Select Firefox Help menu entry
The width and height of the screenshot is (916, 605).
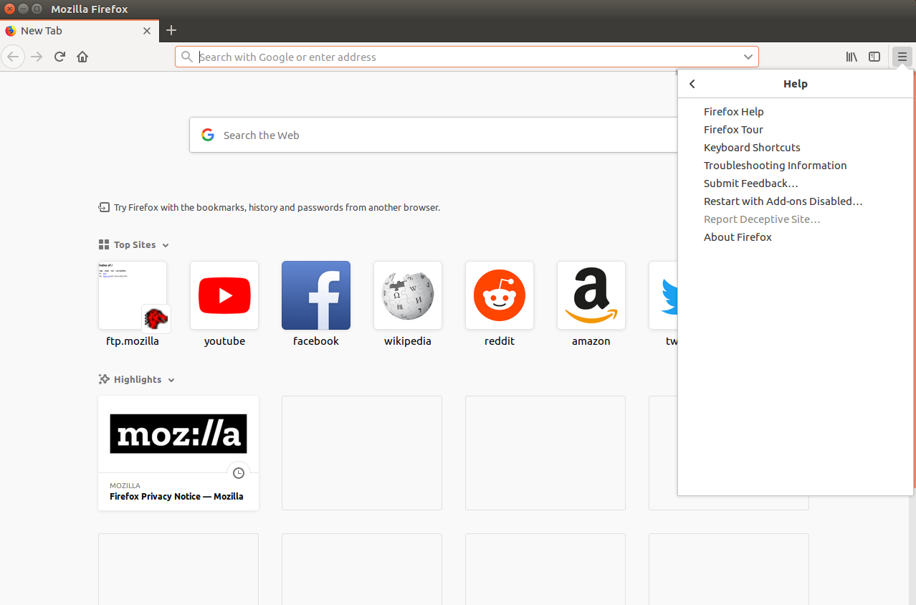tap(796, 112)
